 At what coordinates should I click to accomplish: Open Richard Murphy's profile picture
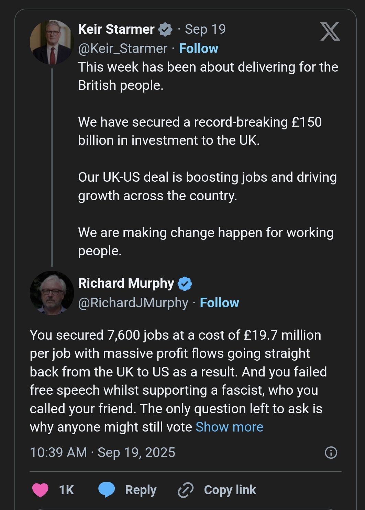pos(52,293)
